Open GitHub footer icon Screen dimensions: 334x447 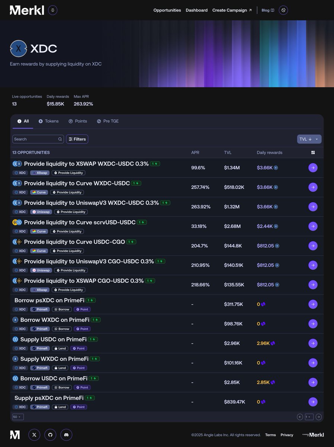[50, 435]
